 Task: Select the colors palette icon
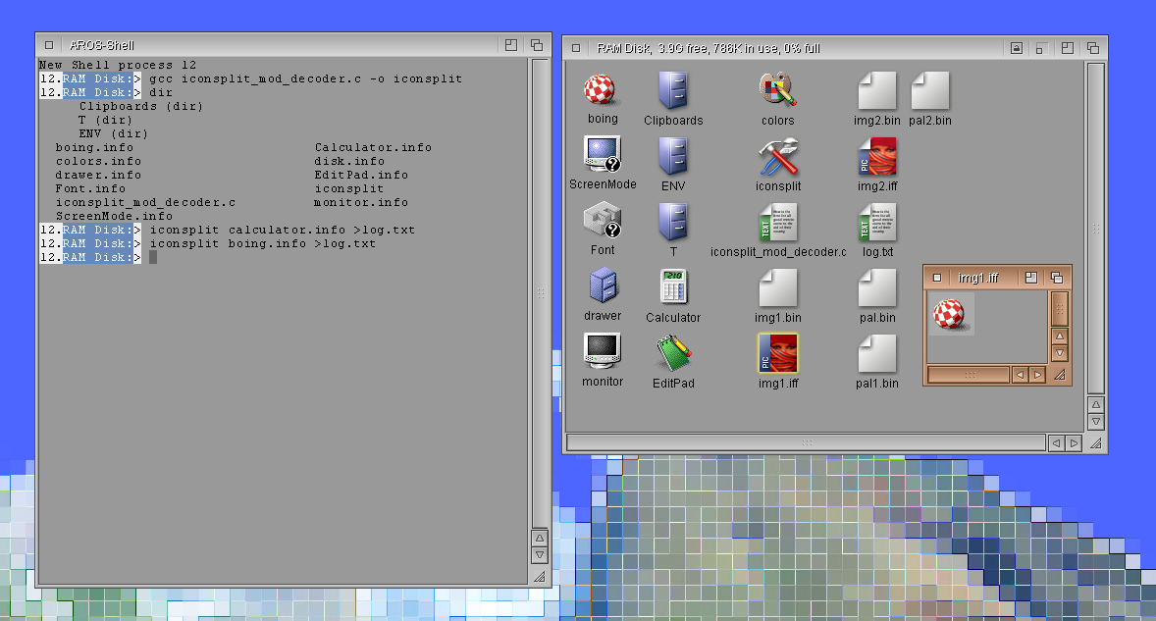coord(777,91)
